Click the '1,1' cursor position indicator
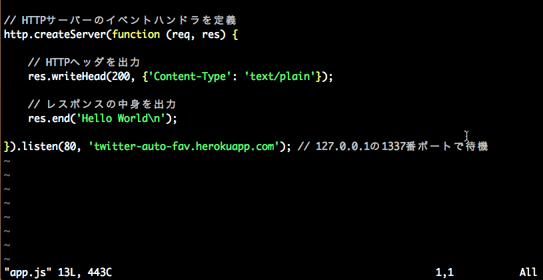543x280 pixels. (x=444, y=272)
